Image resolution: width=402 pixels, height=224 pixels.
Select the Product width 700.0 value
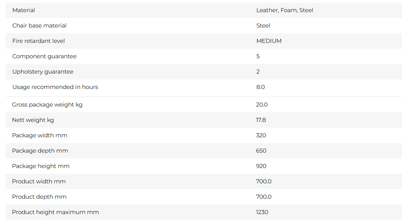(x=264, y=181)
